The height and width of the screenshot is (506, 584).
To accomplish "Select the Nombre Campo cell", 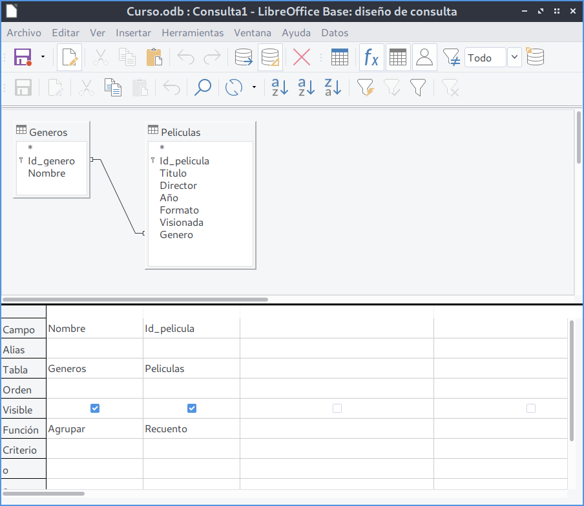I will (x=94, y=328).
